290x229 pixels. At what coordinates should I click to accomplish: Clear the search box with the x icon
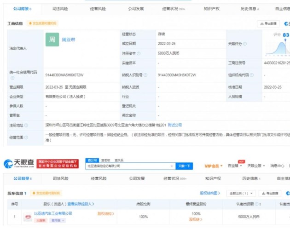tap(172, 166)
